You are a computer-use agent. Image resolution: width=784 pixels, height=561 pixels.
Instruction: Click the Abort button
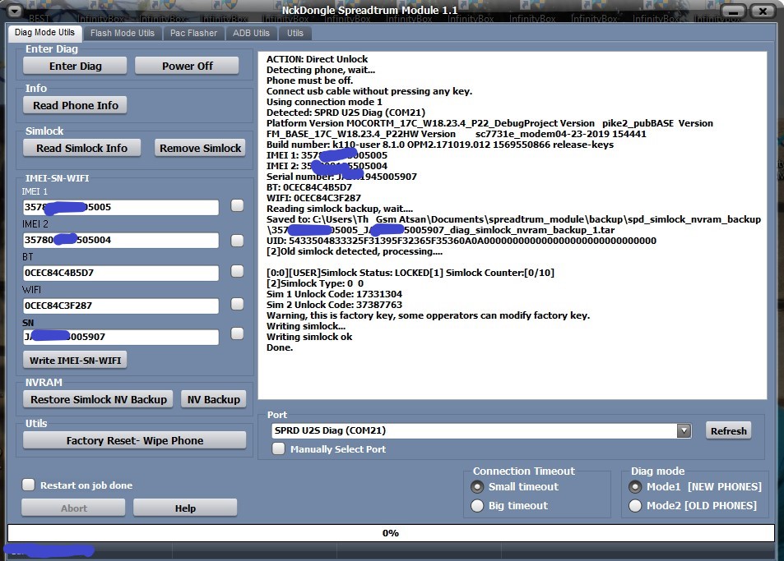click(73, 508)
